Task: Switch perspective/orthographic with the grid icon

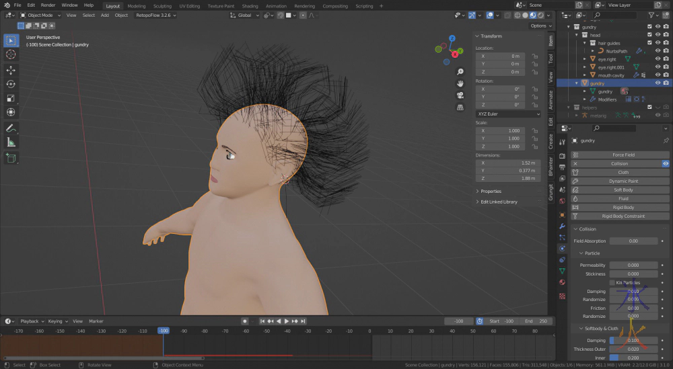Action: coord(460,107)
